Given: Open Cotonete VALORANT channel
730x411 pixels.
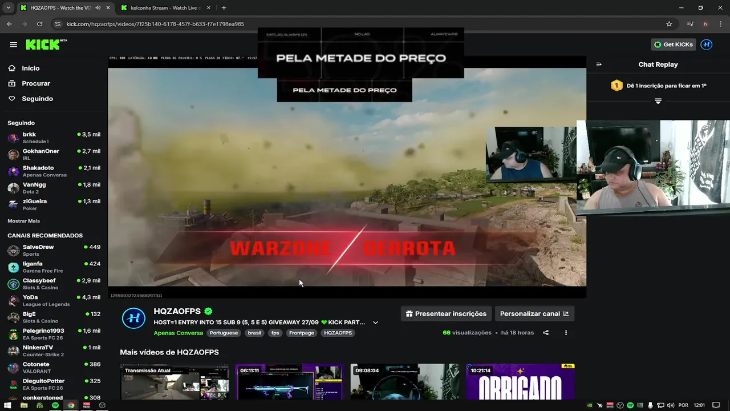Looking at the screenshot, I should point(54,367).
